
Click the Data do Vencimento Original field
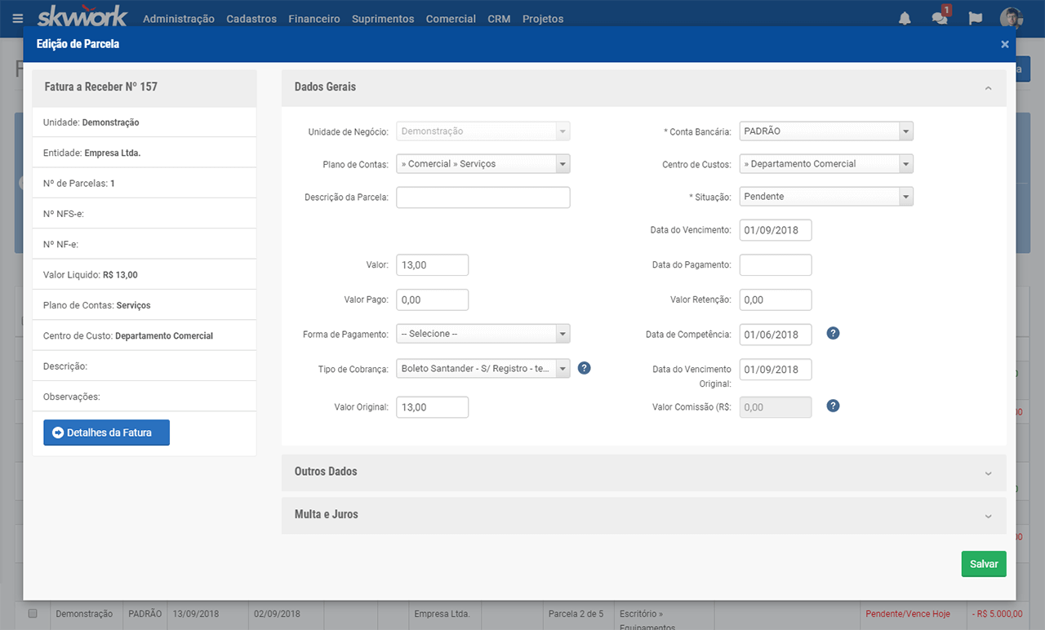tap(776, 370)
